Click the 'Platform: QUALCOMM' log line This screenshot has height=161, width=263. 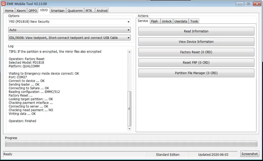pos(24,66)
